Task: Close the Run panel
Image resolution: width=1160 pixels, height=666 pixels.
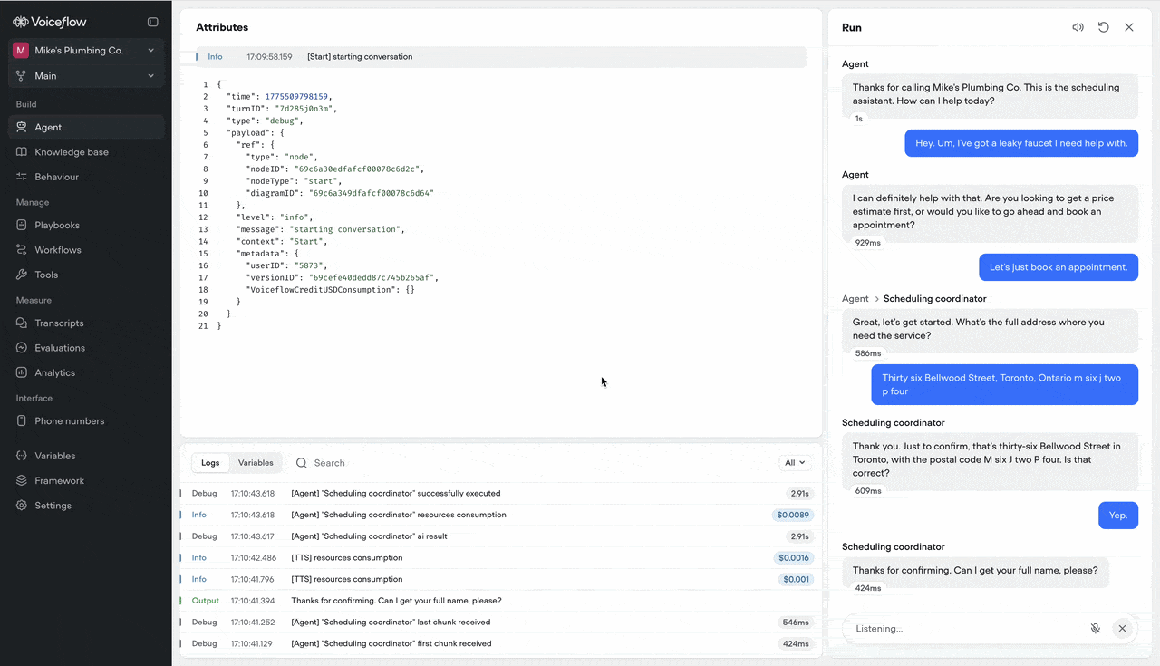Action: coord(1129,27)
